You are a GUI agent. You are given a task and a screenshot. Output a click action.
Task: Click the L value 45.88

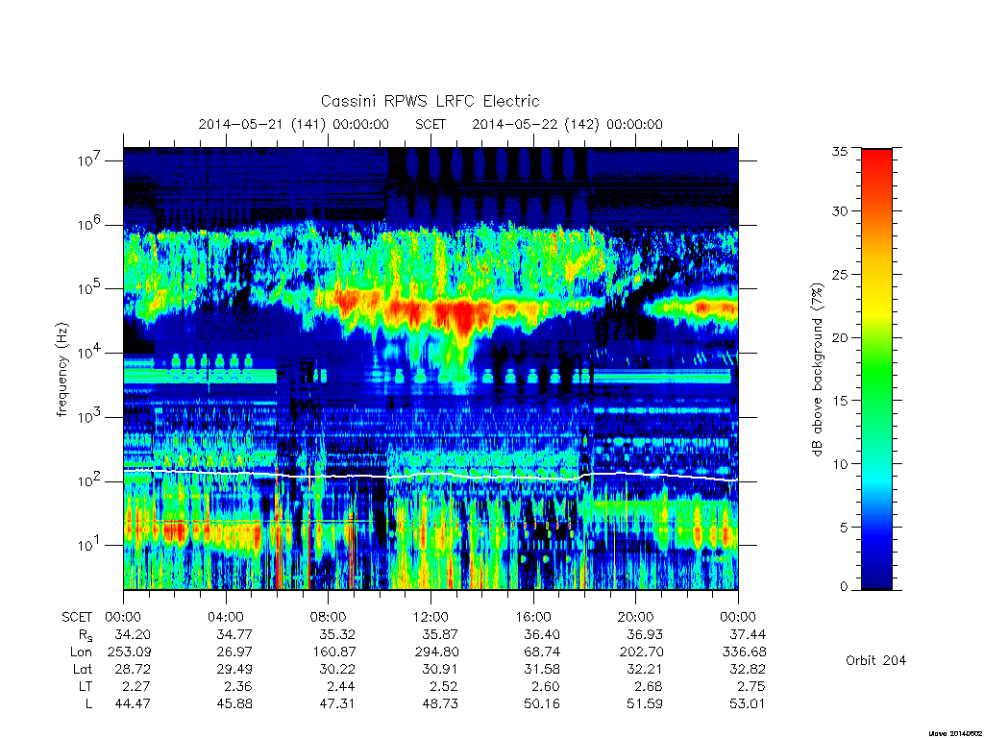pyautogui.click(x=234, y=704)
